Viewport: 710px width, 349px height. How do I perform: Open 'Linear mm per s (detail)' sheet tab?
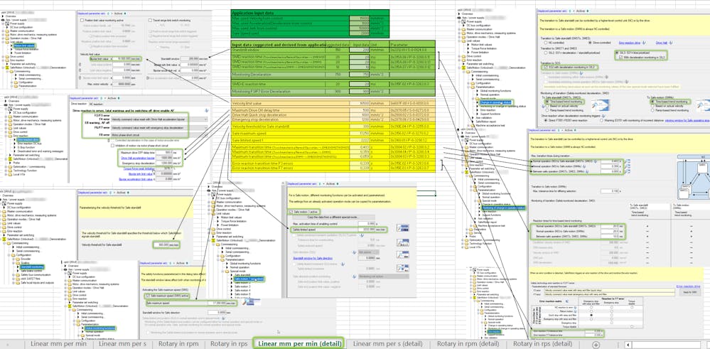tap(387, 343)
